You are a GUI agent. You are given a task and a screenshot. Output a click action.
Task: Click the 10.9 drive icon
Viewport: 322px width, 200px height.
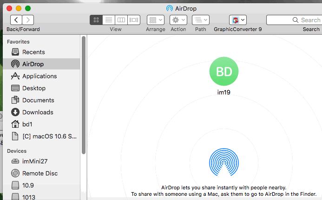click(x=15, y=185)
